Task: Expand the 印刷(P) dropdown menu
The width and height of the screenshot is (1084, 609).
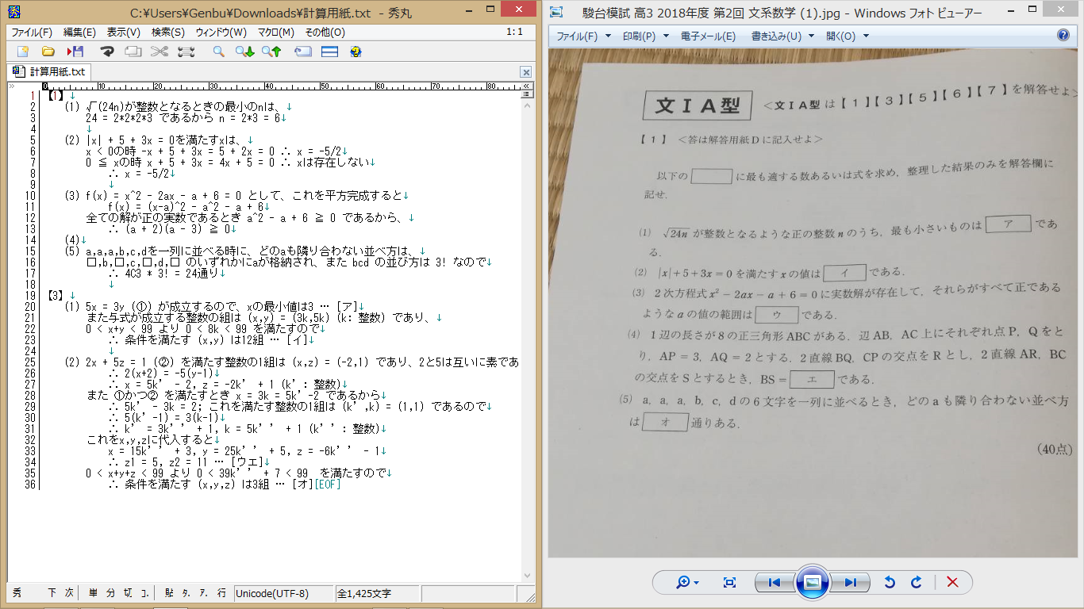Action: (644, 36)
